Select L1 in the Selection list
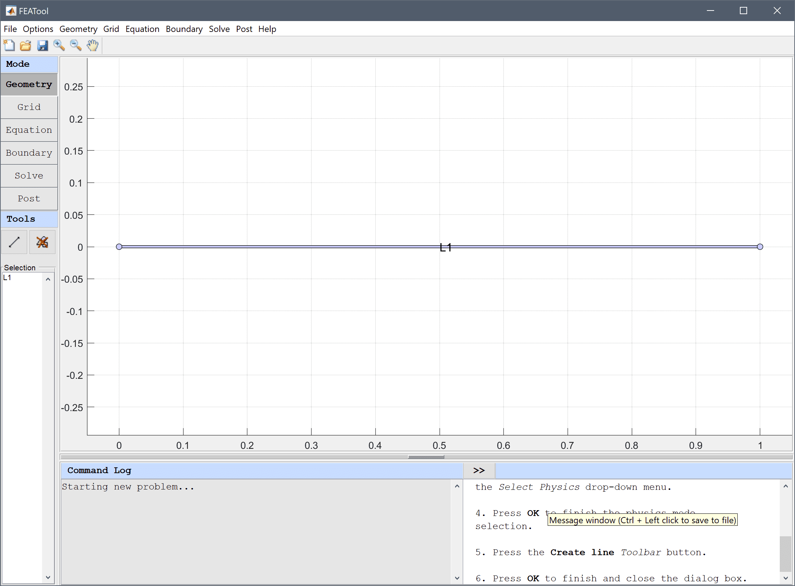Screen dimensions: 795x586 point(7,278)
